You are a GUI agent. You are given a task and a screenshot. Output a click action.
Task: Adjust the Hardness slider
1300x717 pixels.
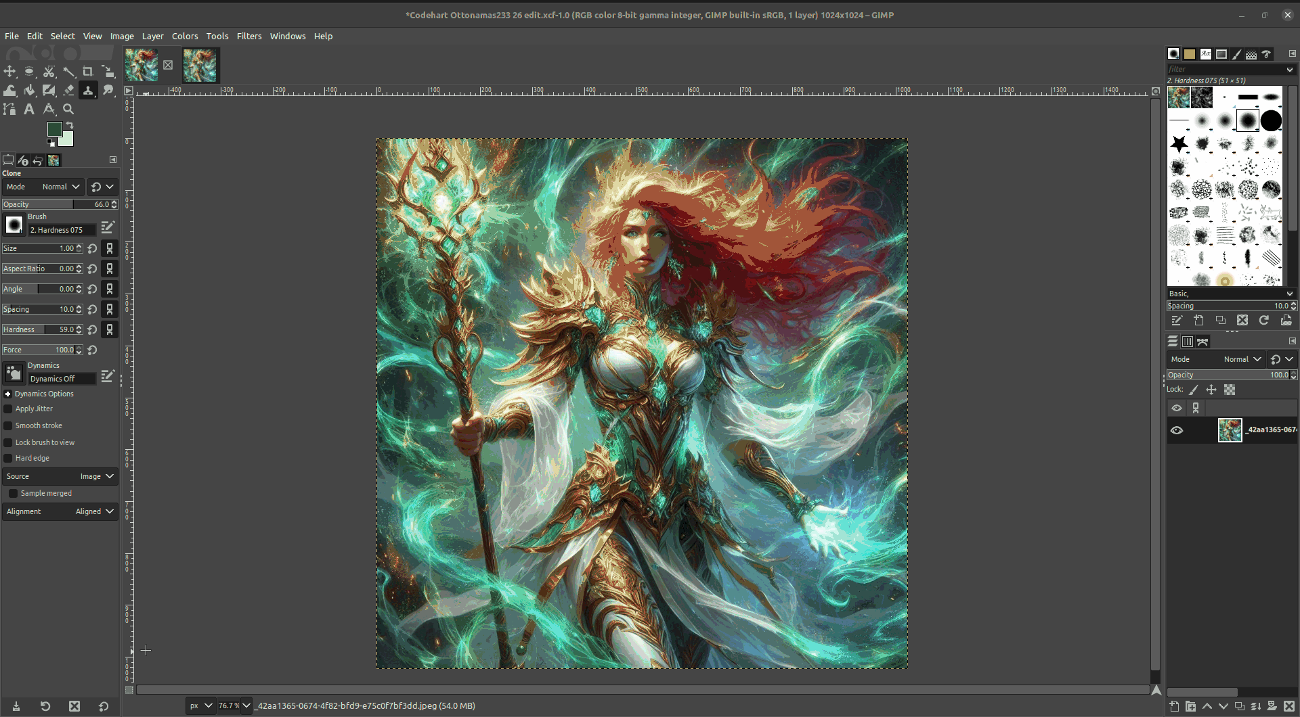coord(42,329)
